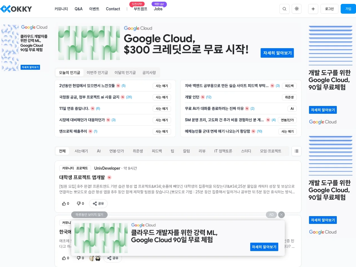This screenshot has height=267, width=356.
Task: Filter by 피드백 category tab
Action: (157, 151)
